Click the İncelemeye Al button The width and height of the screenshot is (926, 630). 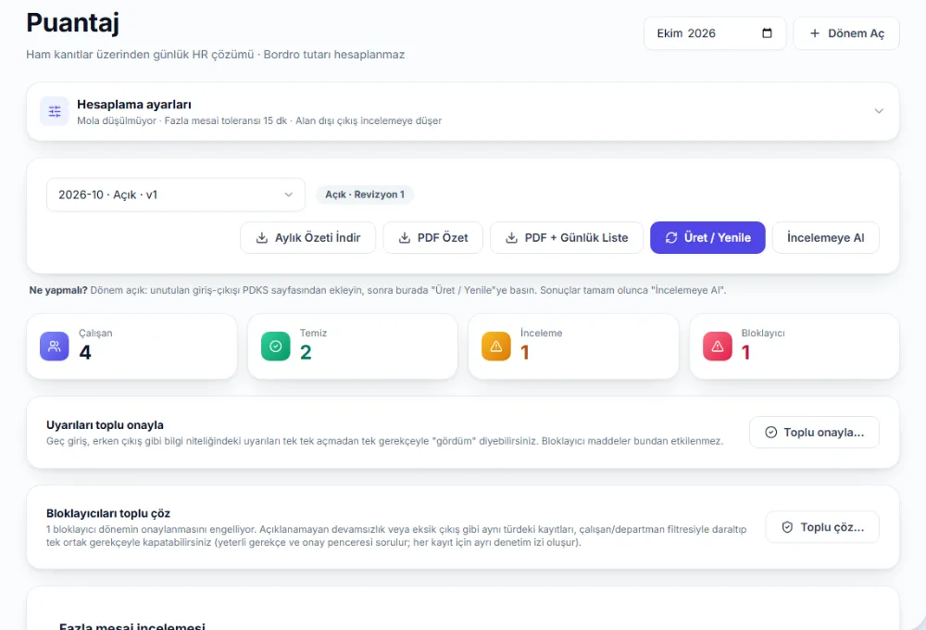click(826, 237)
